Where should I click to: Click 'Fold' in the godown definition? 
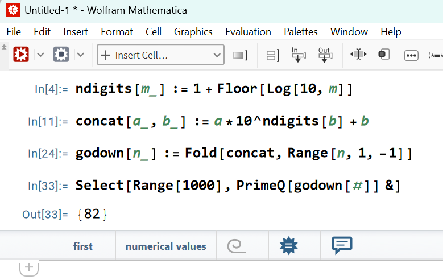[x=201, y=153]
